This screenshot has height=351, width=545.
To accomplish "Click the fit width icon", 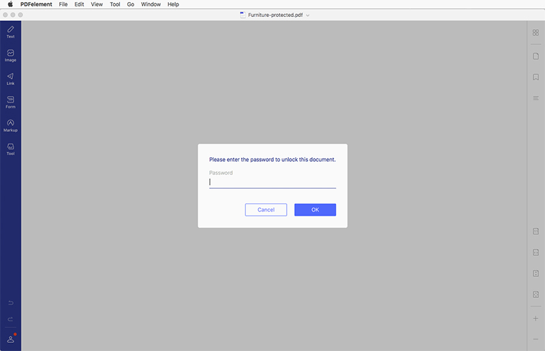I will [535, 252].
